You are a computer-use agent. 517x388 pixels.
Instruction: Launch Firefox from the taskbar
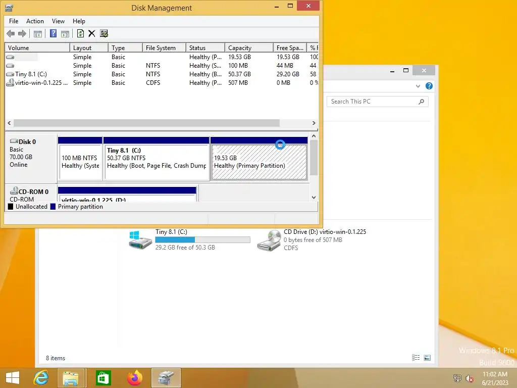(x=134, y=378)
